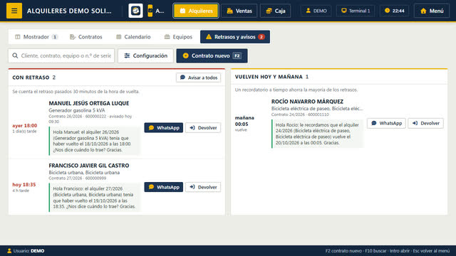This screenshot has height=256, width=456.
Task: Open Configuración settings
Action: click(x=145, y=55)
